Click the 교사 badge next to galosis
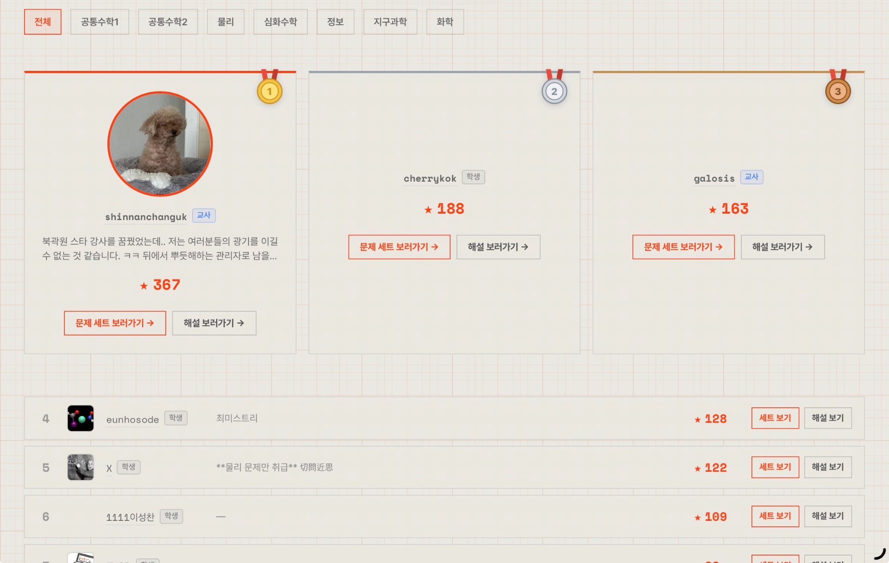Viewport: 889px width, 563px height. 751,177
